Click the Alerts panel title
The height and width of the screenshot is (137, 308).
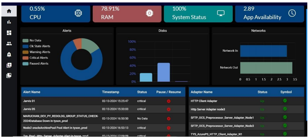(x=67, y=31)
